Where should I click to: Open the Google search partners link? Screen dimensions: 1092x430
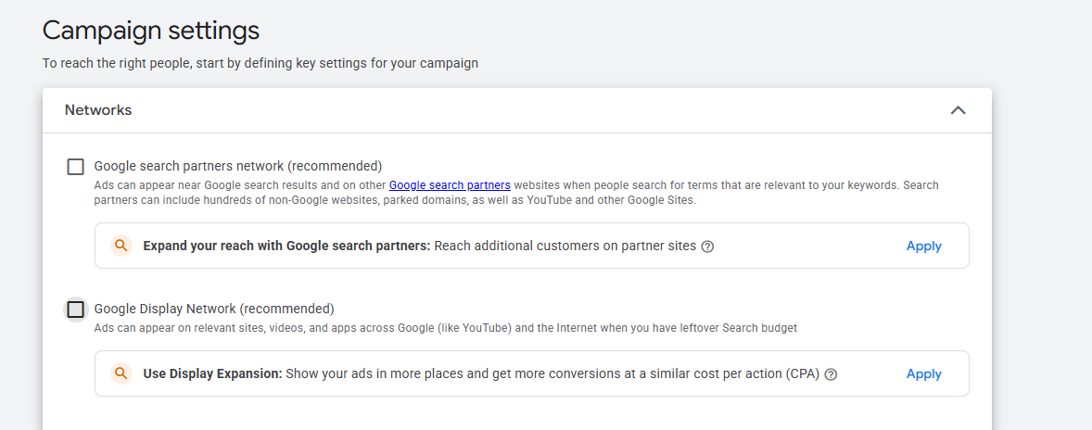tap(450, 185)
